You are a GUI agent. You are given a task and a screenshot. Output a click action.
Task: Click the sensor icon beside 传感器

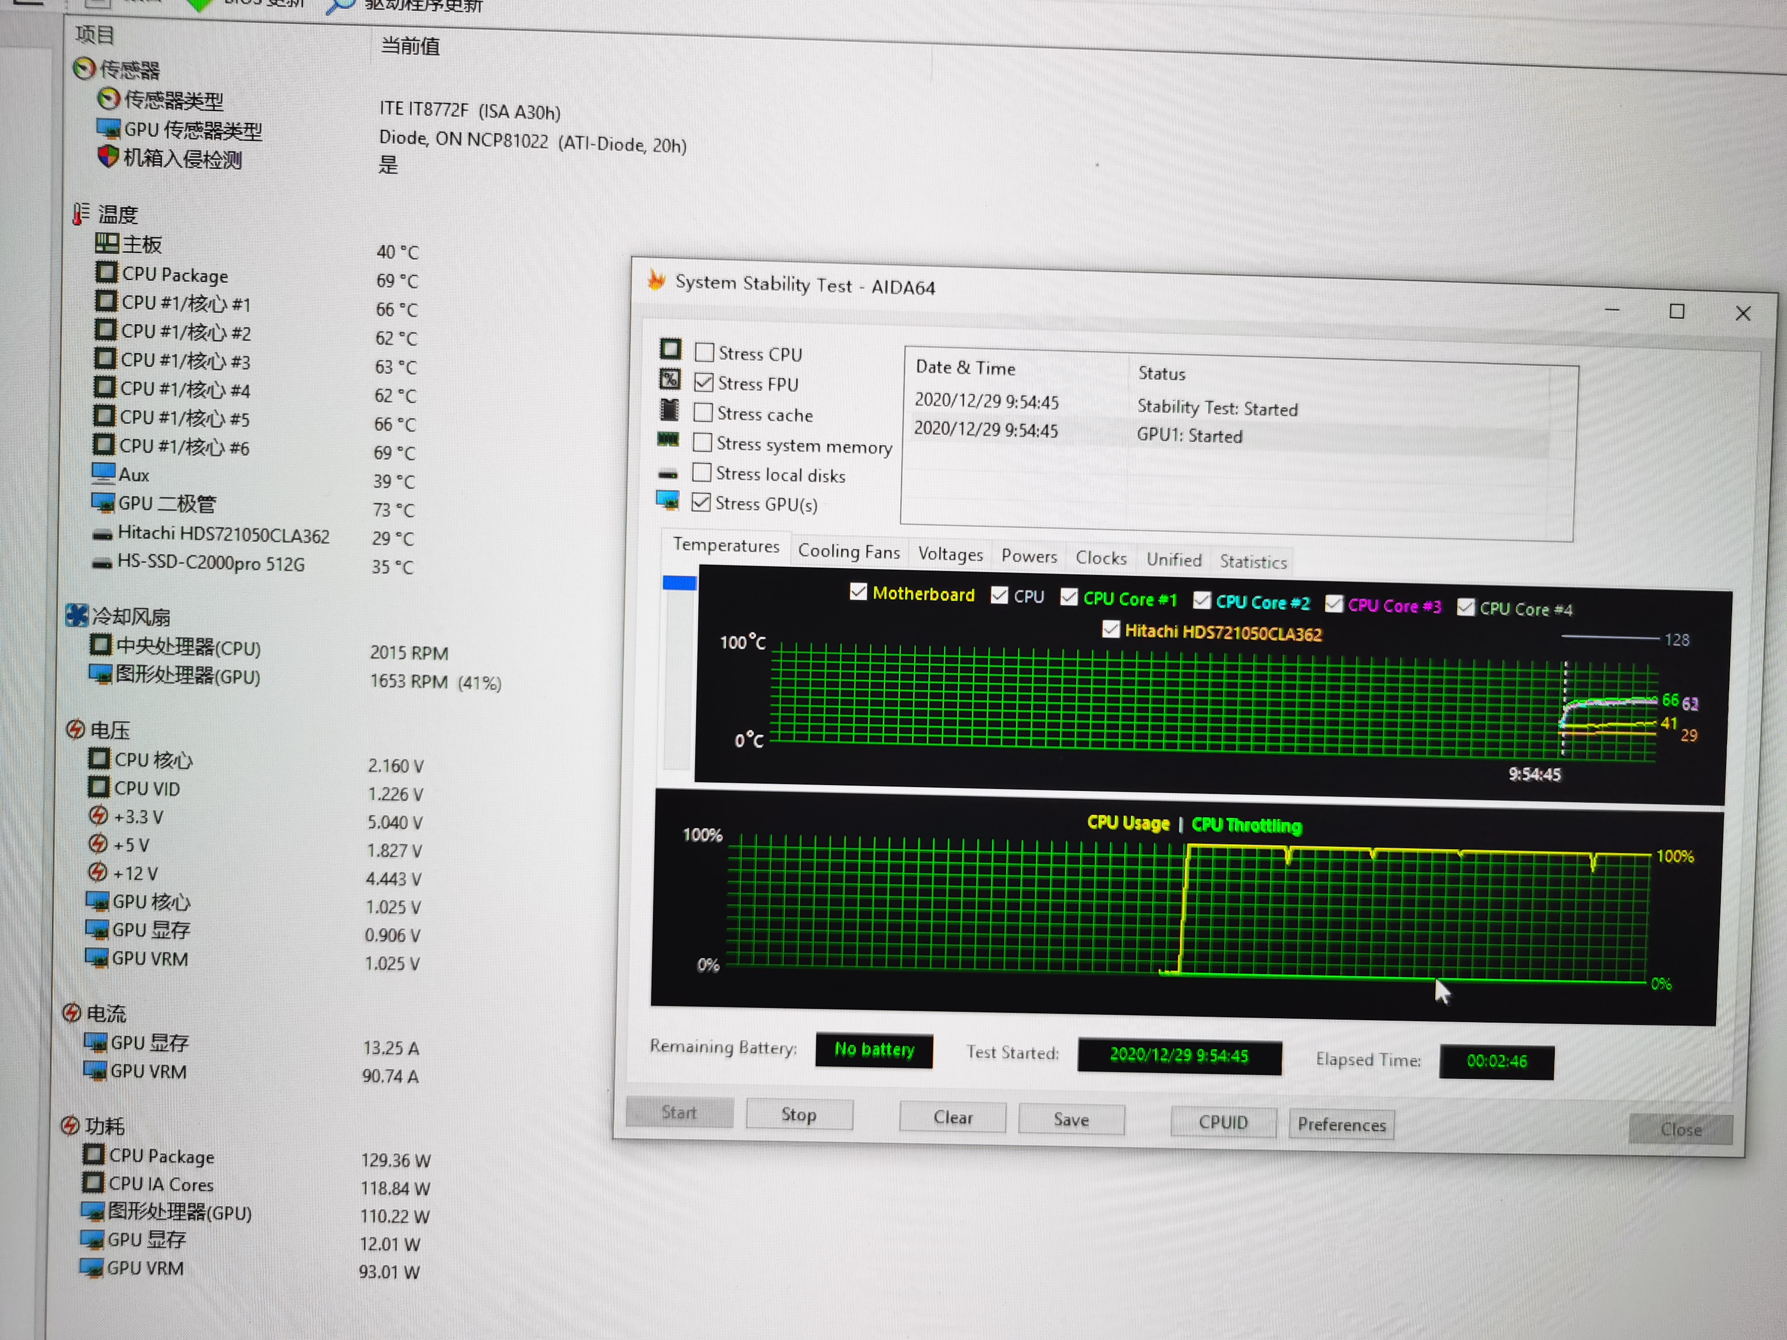click(84, 69)
